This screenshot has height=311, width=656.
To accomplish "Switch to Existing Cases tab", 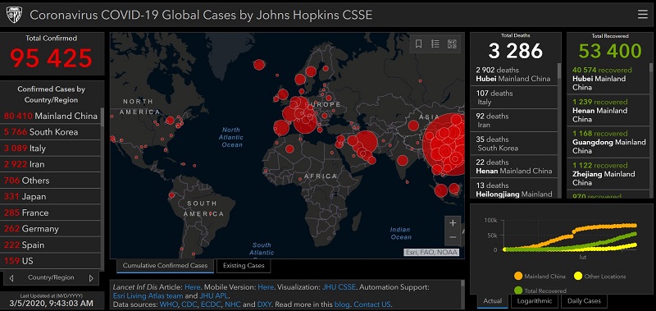I will tap(244, 266).
